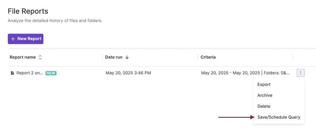Image resolution: width=316 pixels, height=128 pixels.
Task: Click the divider between Date run and Criteria
Action: pyautogui.click(x=198, y=57)
